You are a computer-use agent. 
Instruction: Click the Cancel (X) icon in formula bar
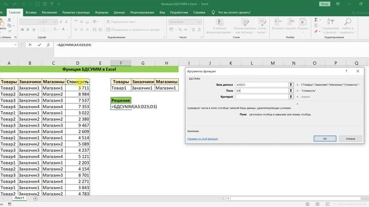[30, 45]
